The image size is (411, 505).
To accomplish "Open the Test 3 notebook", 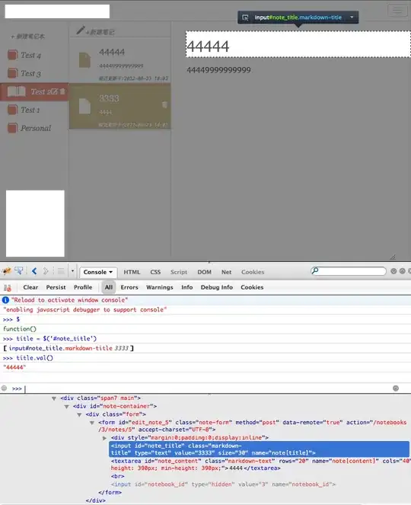I will [31, 73].
